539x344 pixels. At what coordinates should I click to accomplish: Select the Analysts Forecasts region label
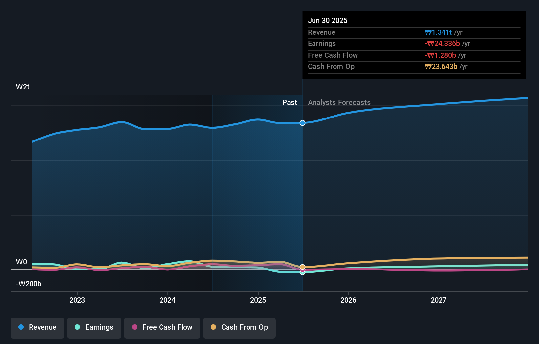point(339,102)
